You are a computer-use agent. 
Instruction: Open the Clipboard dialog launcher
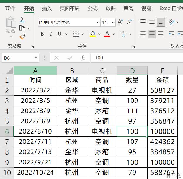[32, 46]
